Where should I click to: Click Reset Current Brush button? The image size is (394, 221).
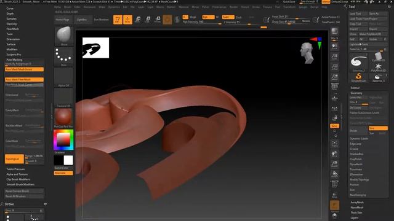pos(24,191)
